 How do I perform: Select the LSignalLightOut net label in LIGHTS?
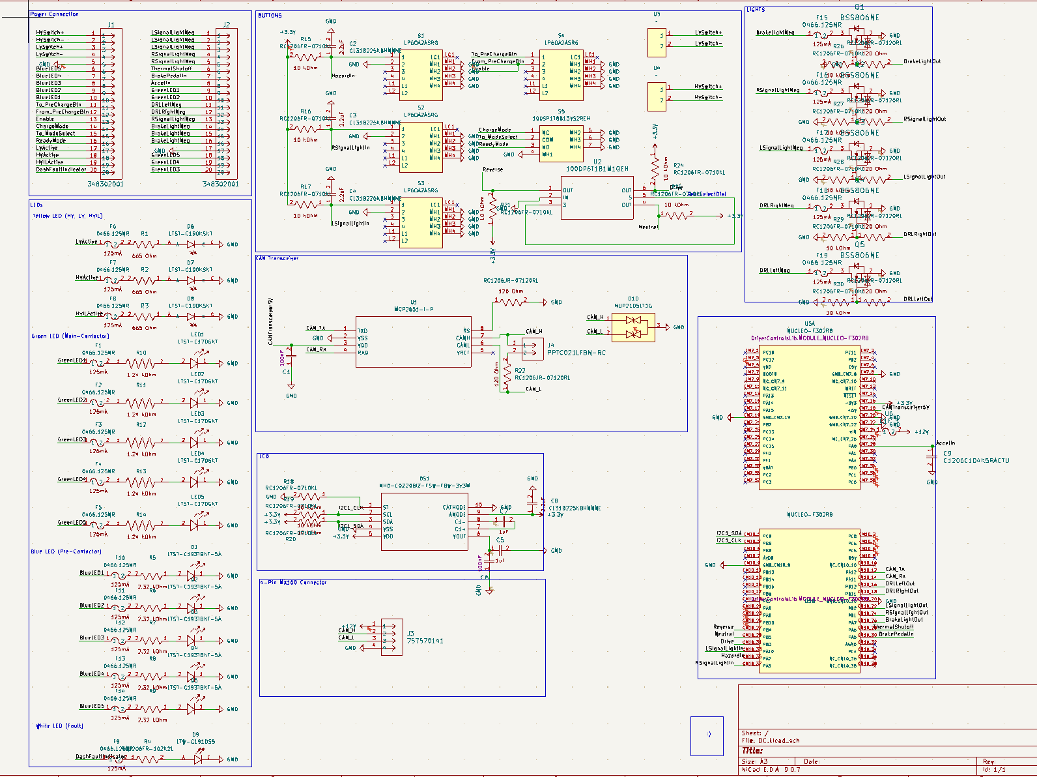pyautogui.click(x=925, y=177)
